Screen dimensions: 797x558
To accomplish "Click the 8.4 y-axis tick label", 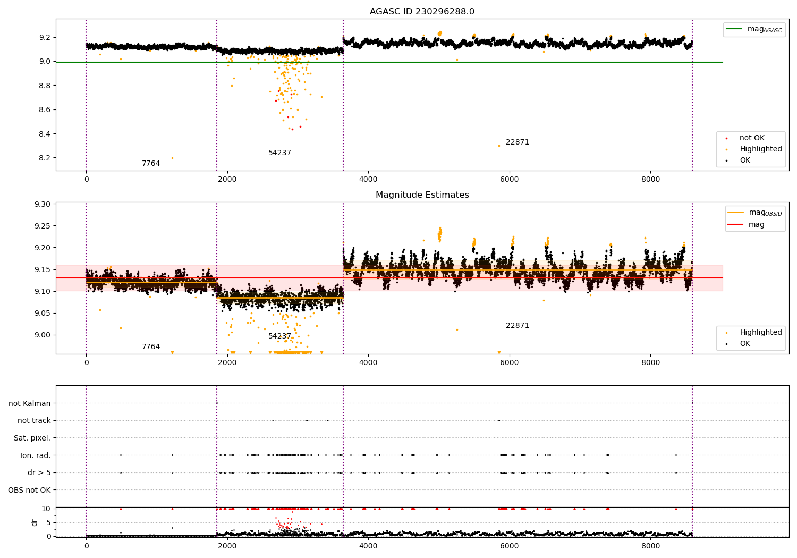I will coord(44,134).
